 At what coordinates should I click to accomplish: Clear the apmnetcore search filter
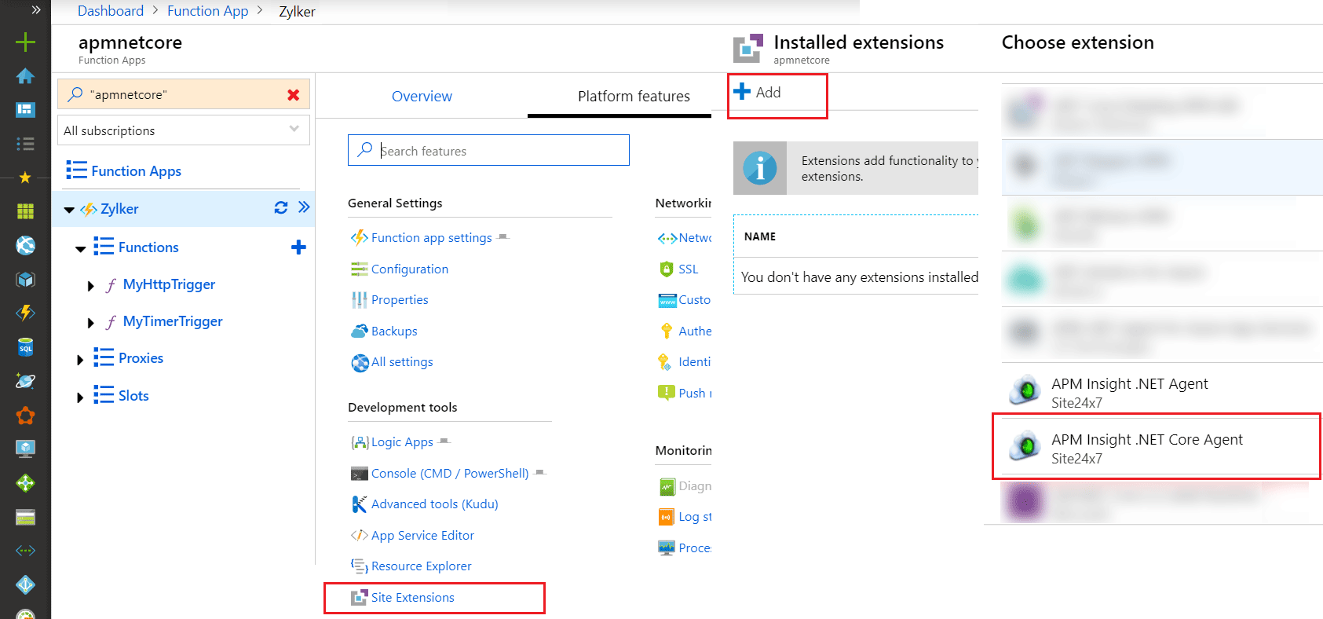pyautogui.click(x=293, y=95)
